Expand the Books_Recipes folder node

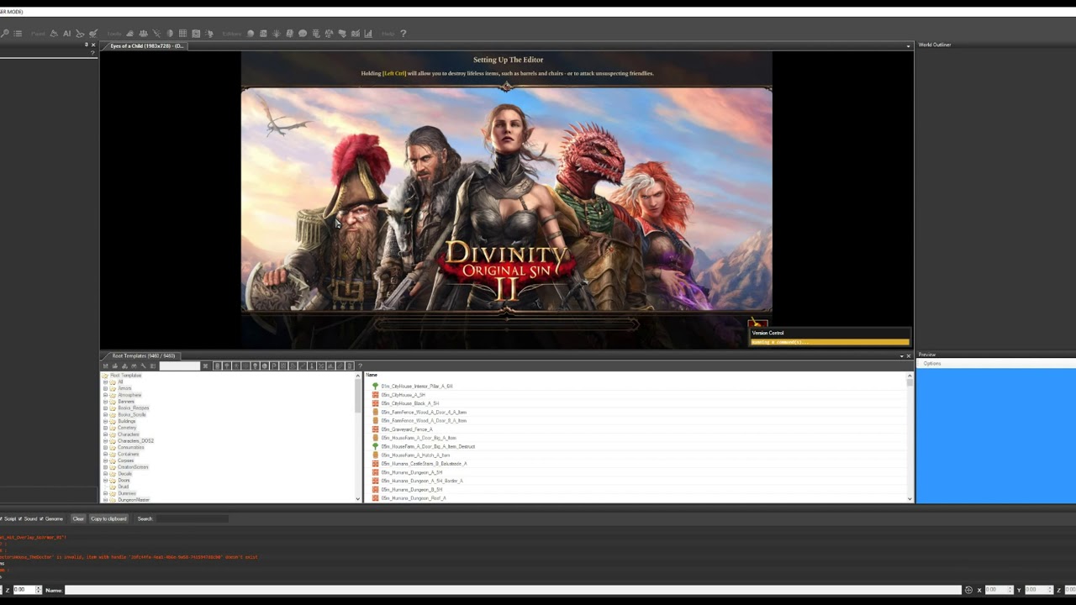[106, 408]
